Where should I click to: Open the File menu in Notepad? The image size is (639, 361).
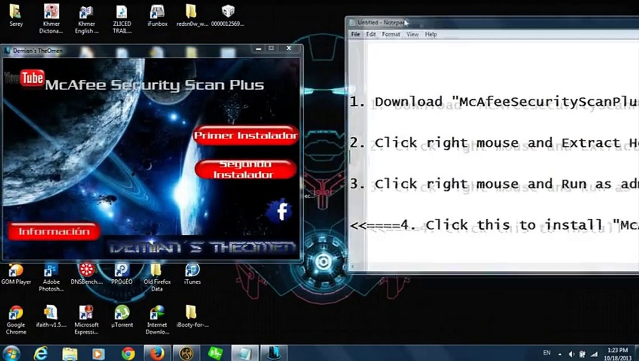[x=356, y=35]
